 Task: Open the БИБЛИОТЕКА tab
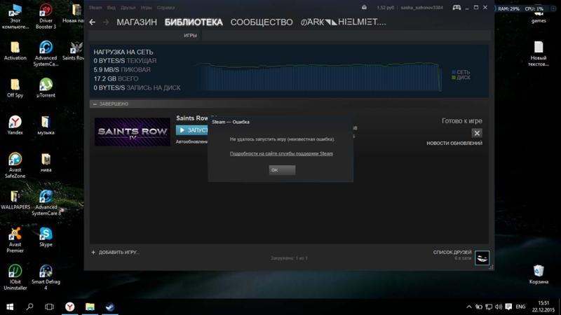pyautogui.click(x=194, y=22)
